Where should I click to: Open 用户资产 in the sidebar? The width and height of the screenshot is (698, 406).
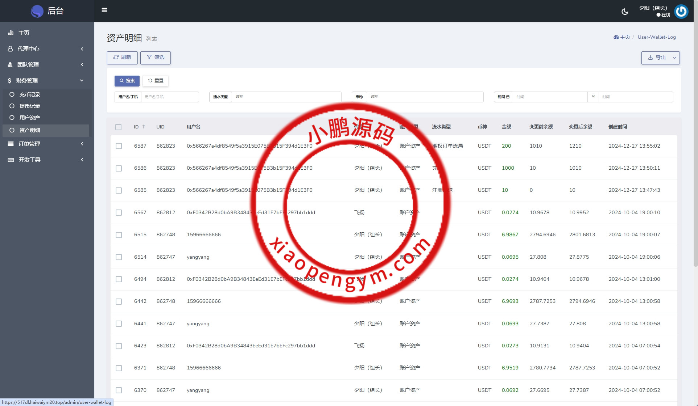tap(30, 118)
